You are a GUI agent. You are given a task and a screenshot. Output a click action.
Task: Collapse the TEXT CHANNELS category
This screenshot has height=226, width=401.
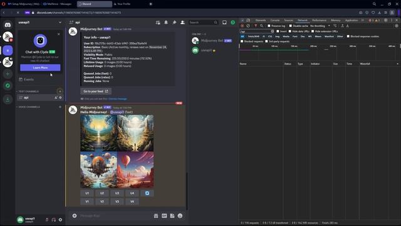tap(28, 92)
